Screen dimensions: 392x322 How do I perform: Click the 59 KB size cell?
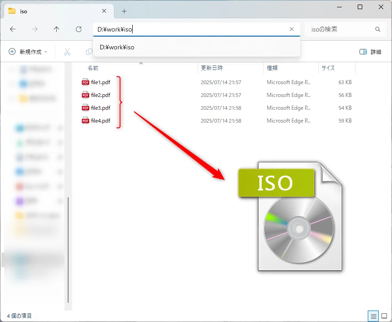pos(345,120)
